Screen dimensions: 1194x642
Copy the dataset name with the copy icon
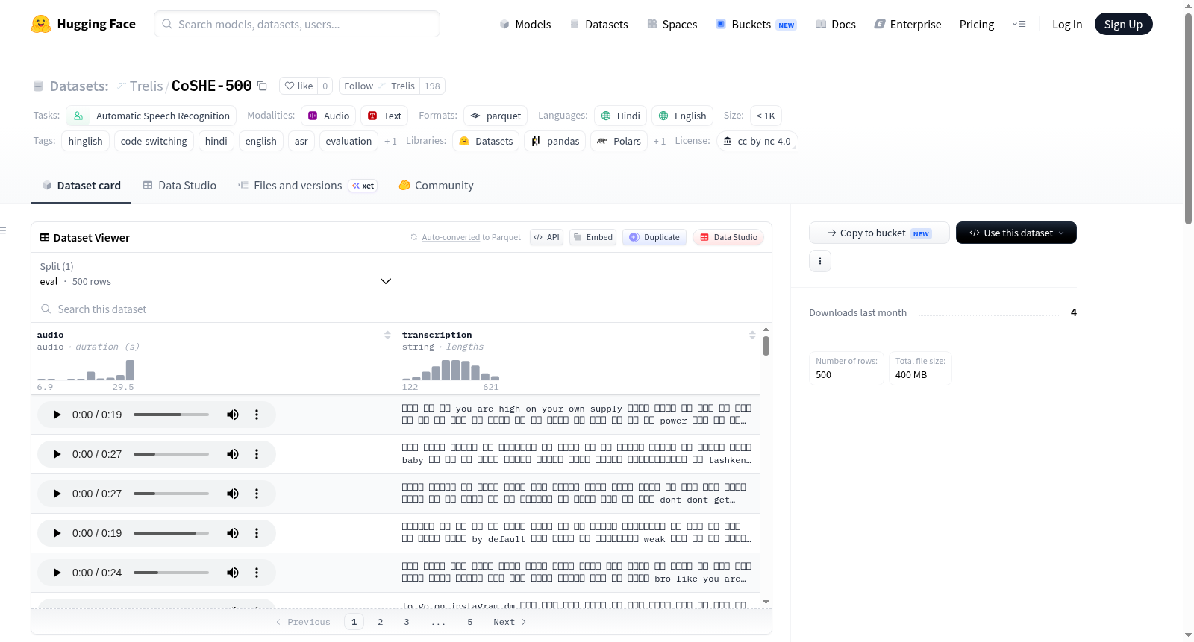(262, 86)
